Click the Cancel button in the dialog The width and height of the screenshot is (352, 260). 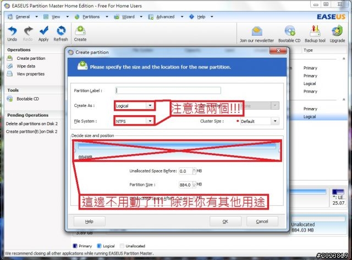pyautogui.click(x=262, y=221)
